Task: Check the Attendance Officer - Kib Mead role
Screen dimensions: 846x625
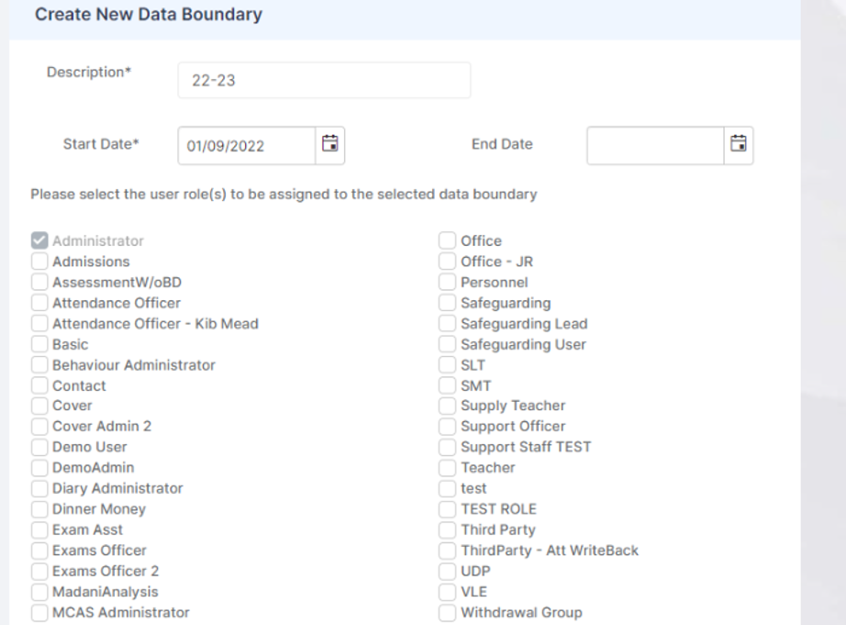Action: pos(39,324)
